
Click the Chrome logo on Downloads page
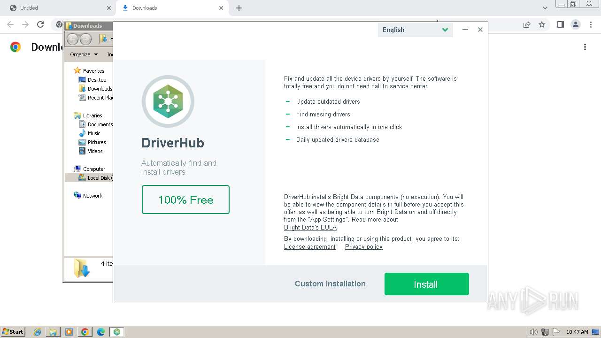click(15, 47)
